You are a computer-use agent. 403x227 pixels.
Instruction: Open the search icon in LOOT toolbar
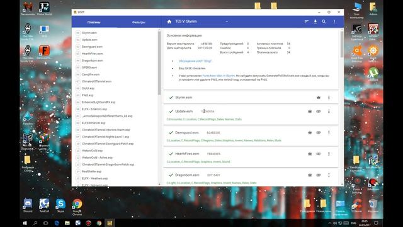click(x=324, y=21)
